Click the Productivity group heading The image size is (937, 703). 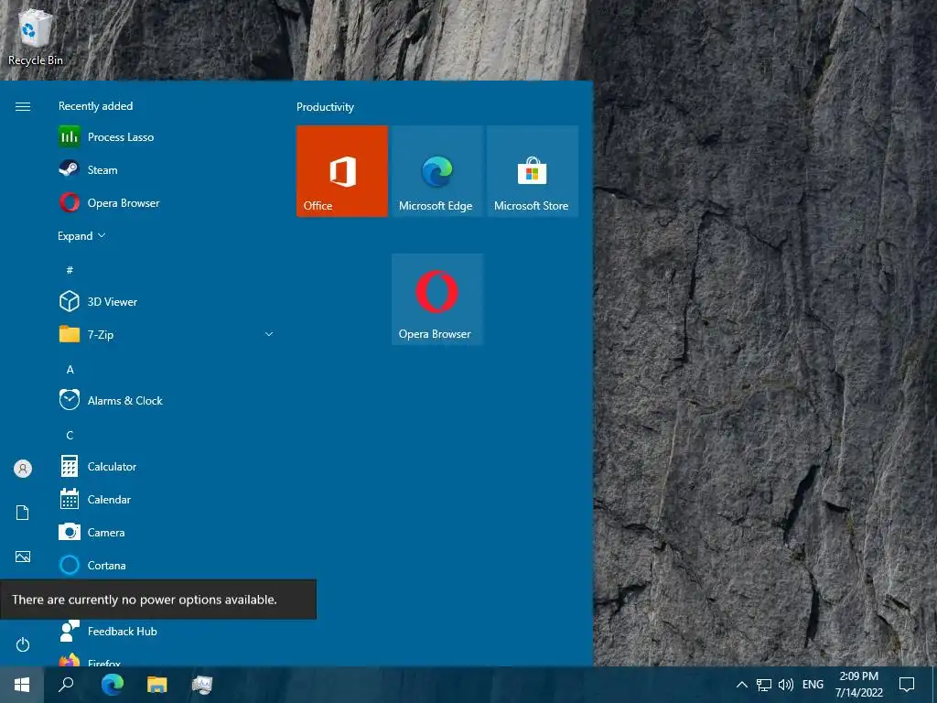(x=325, y=107)
